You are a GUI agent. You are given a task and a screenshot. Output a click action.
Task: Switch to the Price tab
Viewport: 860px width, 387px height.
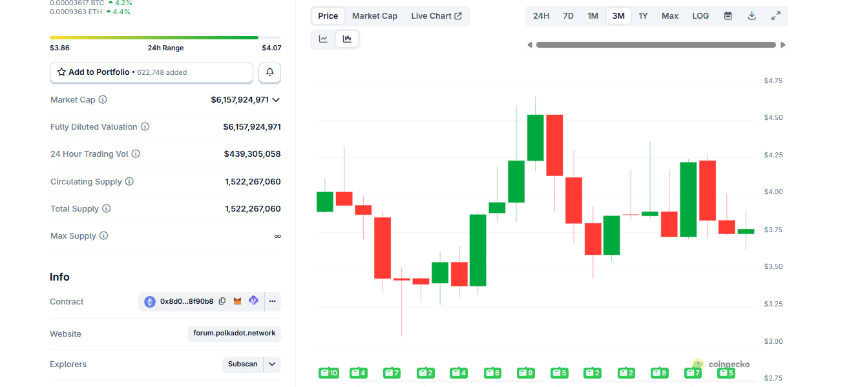pos(328,16)
